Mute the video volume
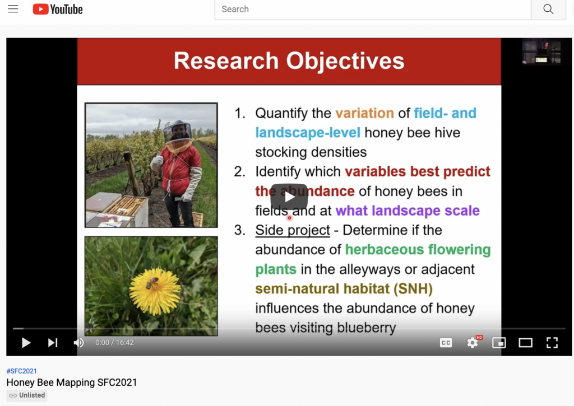 pyautogui.click(x=78, y=342)
